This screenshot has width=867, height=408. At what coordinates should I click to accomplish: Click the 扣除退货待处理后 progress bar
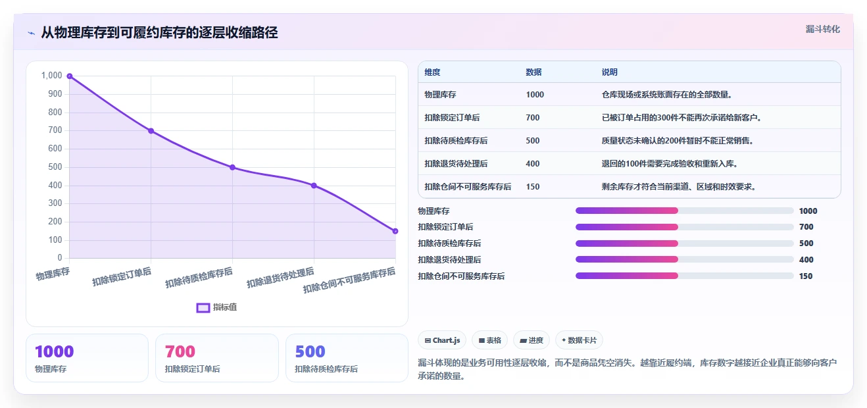(x=685, y=259)
